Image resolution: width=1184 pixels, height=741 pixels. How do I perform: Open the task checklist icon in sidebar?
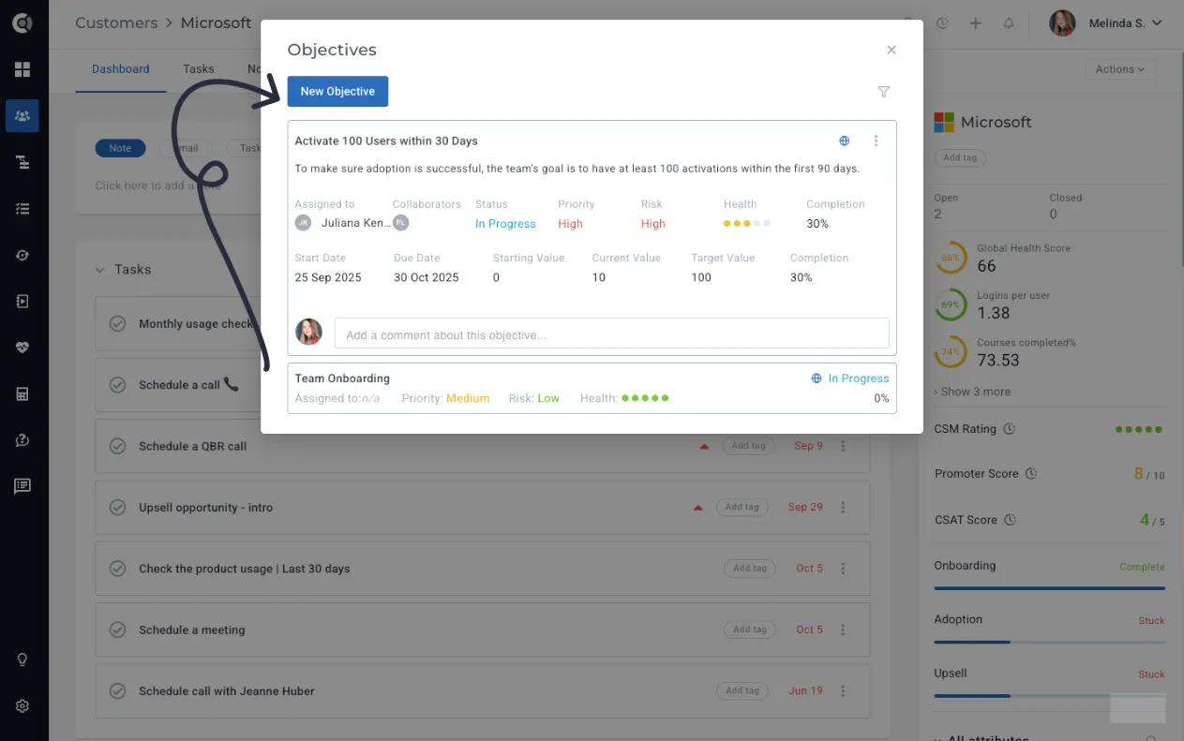coord(22,209)
